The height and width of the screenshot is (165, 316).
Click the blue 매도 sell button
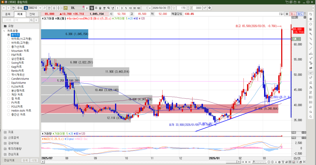[x=300, y=14]
